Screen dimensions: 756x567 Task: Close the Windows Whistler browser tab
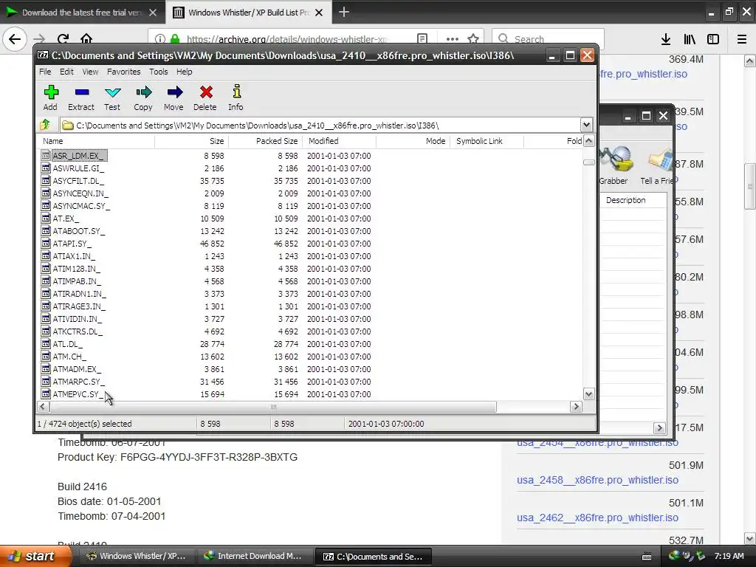[x=319, y=13]
